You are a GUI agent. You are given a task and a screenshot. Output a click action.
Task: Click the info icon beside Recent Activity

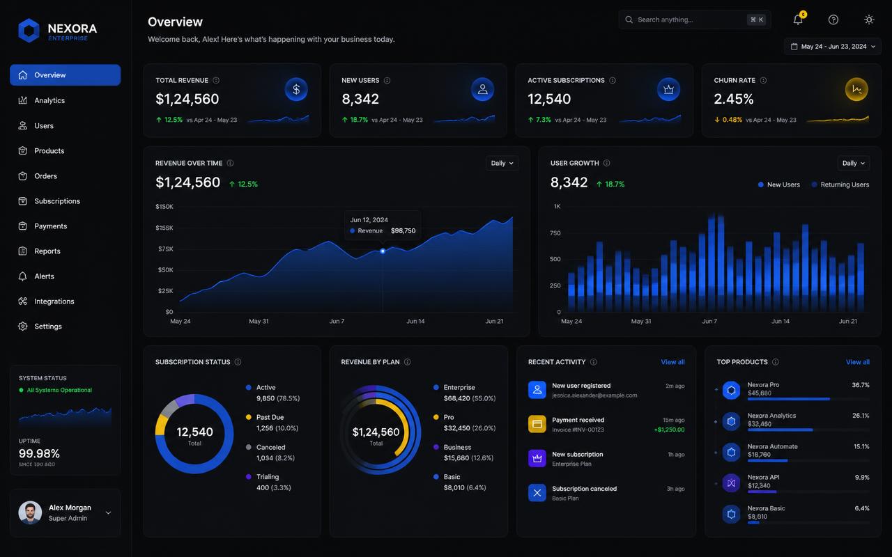(x=593, y=362)
